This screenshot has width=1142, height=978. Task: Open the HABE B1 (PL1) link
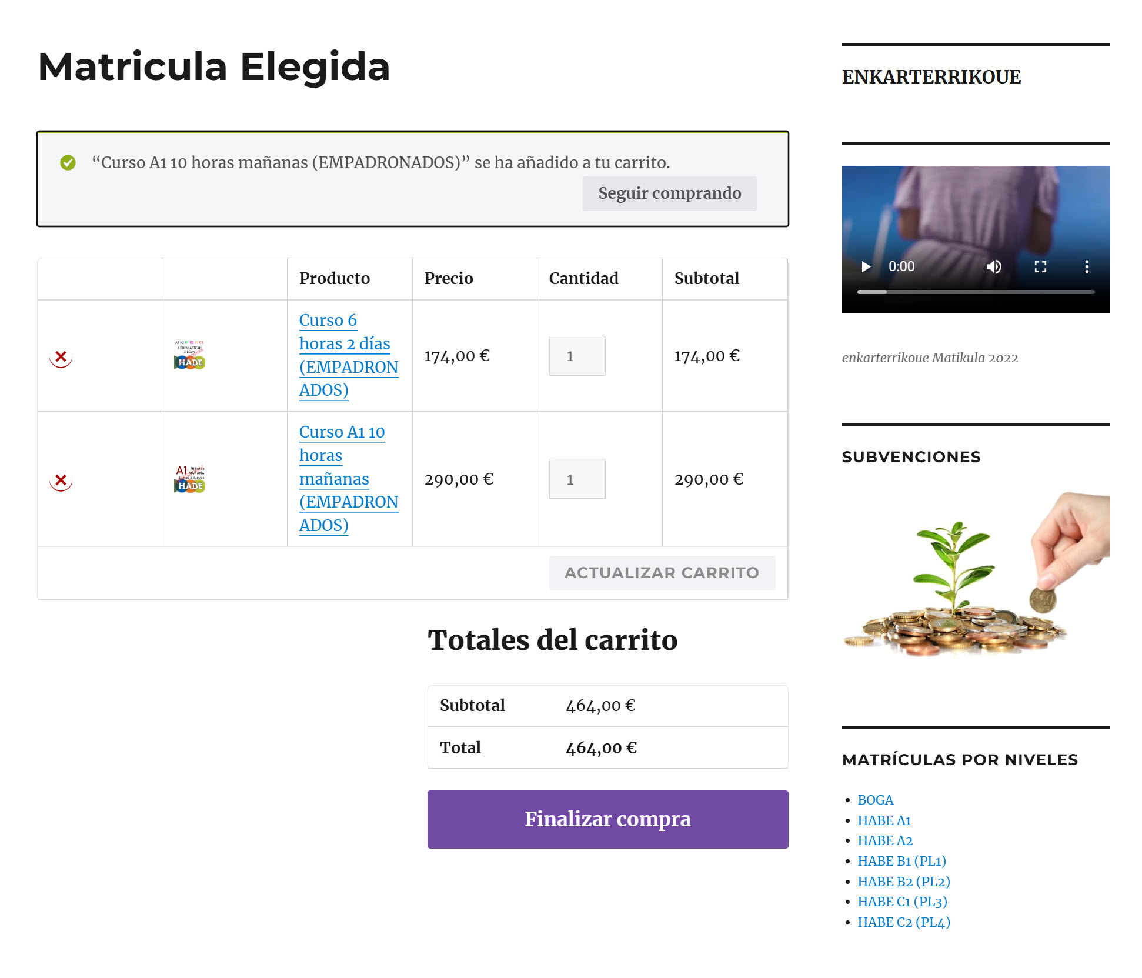pyautogui.click(x=901, y=861)
